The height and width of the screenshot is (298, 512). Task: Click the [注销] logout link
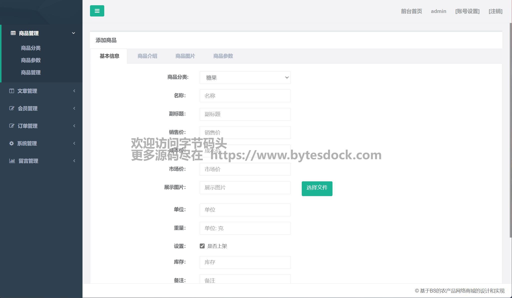point(495,11)
